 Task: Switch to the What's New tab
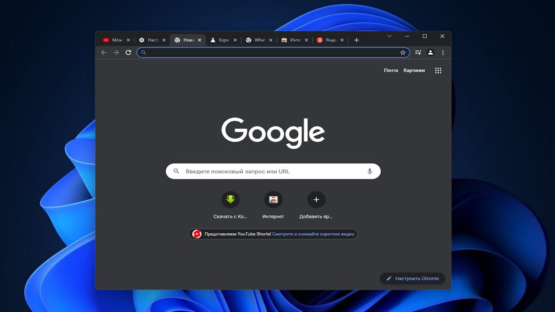[x=255, y=40]
